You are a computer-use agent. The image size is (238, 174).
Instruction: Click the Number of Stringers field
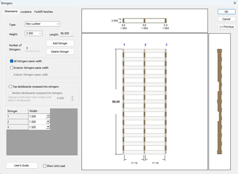[x=32, y=48]
